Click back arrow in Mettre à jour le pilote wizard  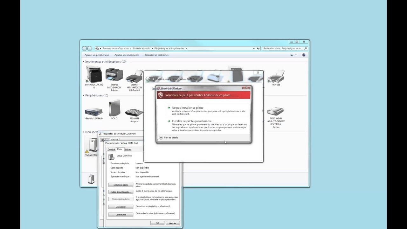[x=148, y=79]
